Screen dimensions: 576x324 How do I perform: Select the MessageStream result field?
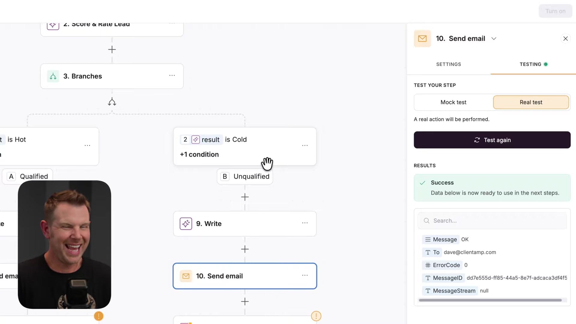point(450,291)
